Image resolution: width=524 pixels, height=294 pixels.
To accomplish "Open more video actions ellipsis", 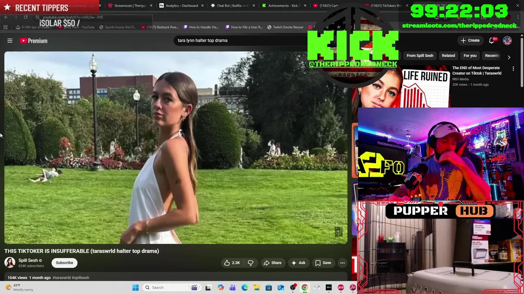I will tap(343, 263).
